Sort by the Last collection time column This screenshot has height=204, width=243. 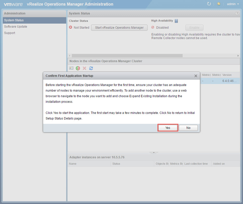pos(196,164)
